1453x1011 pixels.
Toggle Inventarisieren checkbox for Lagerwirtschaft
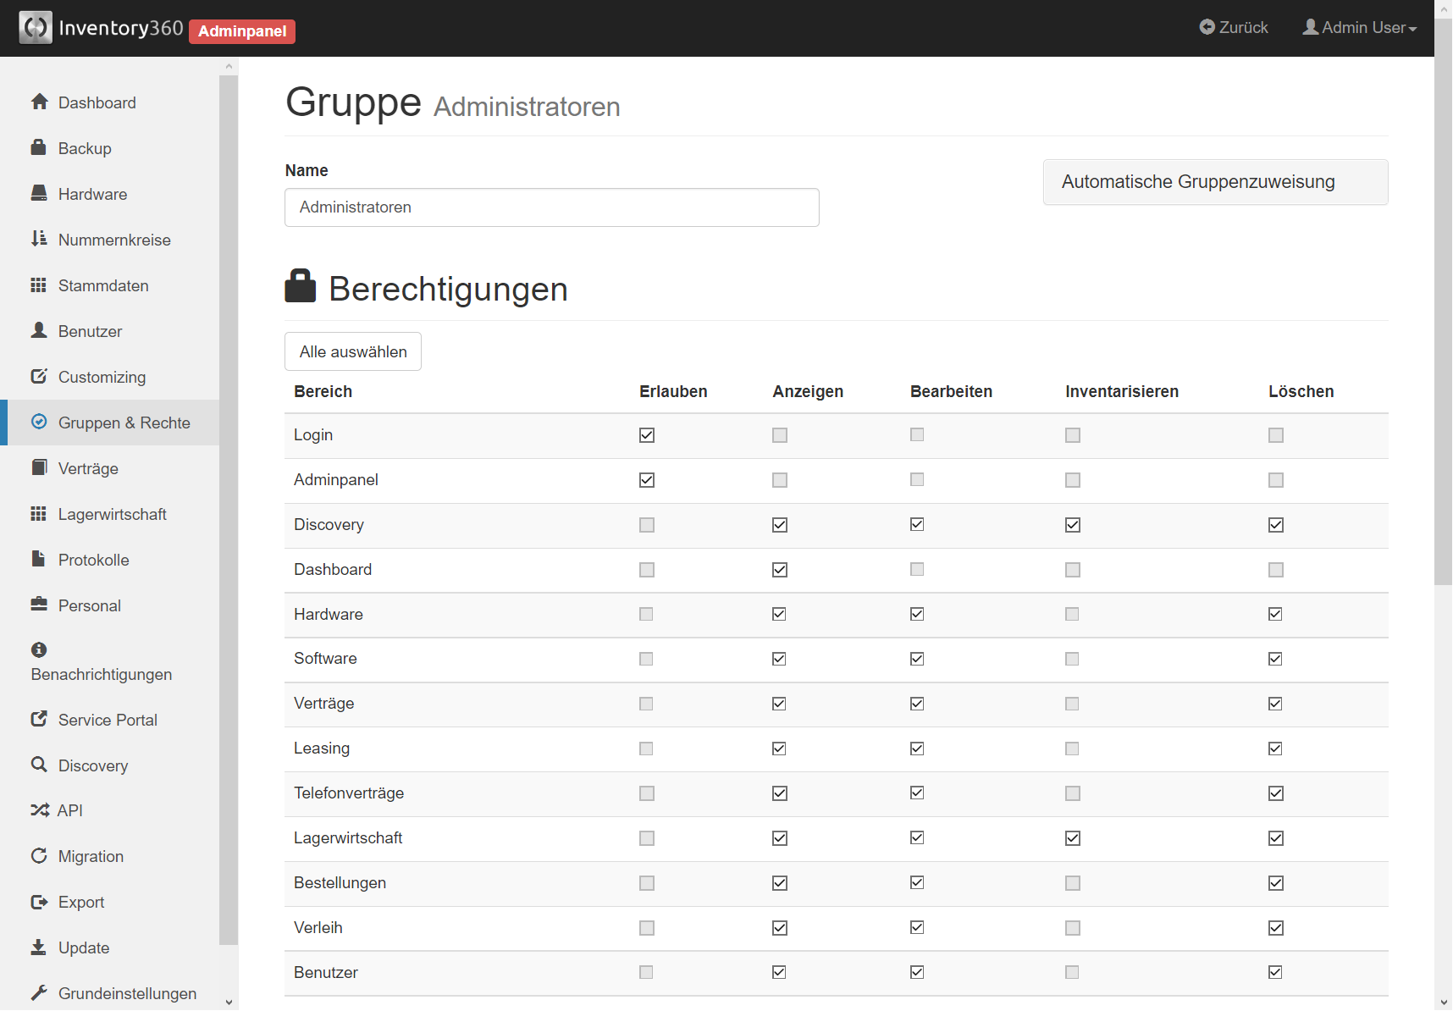(x=1073, y=838)
